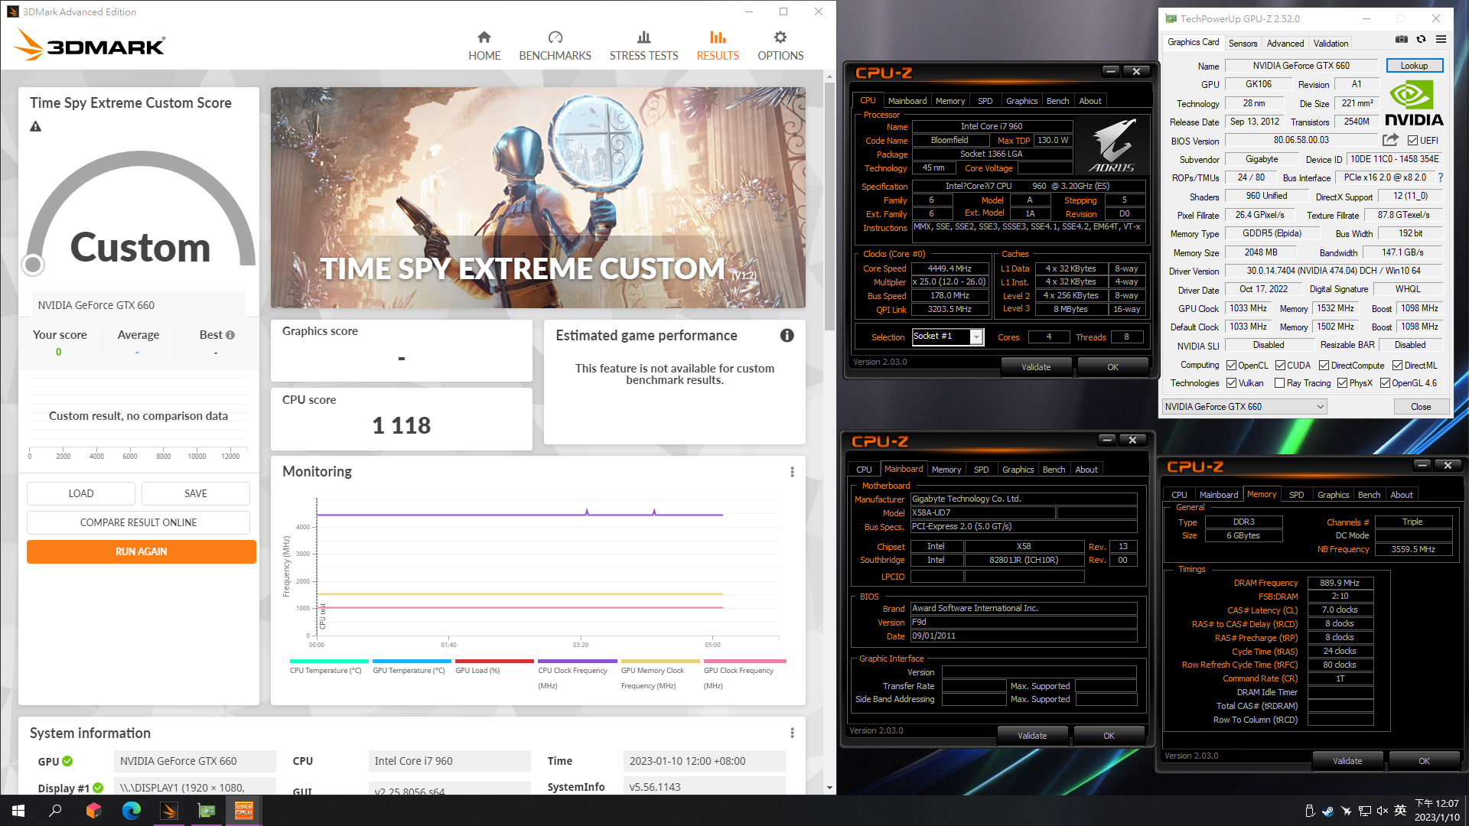This screenshot has width=1469, height=826.
Task: Click Close in GPU-Z
Action: [1421, 407]
